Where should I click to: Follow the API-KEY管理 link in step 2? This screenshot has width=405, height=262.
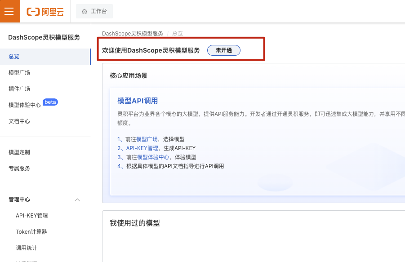(x=142, y=148)
